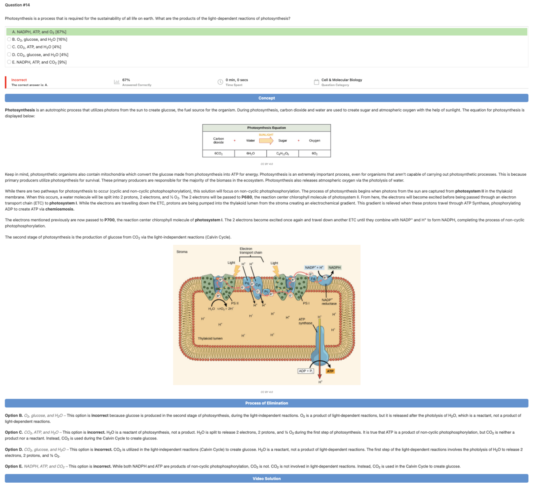
Task: Pick radio option D: CO2, glucose, and H2O
Action: tap(9, 55)
